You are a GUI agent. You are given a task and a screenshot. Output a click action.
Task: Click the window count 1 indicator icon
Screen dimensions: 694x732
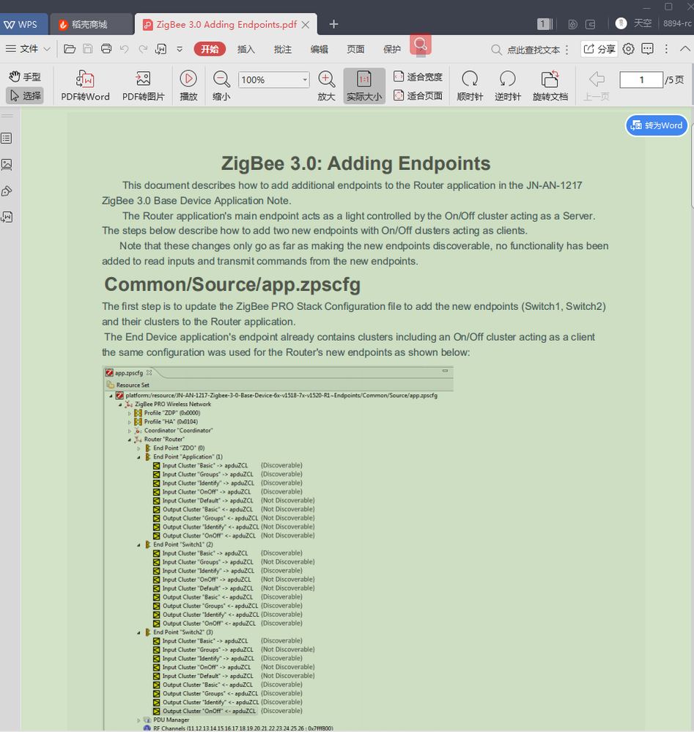click(x=545, y=23)
